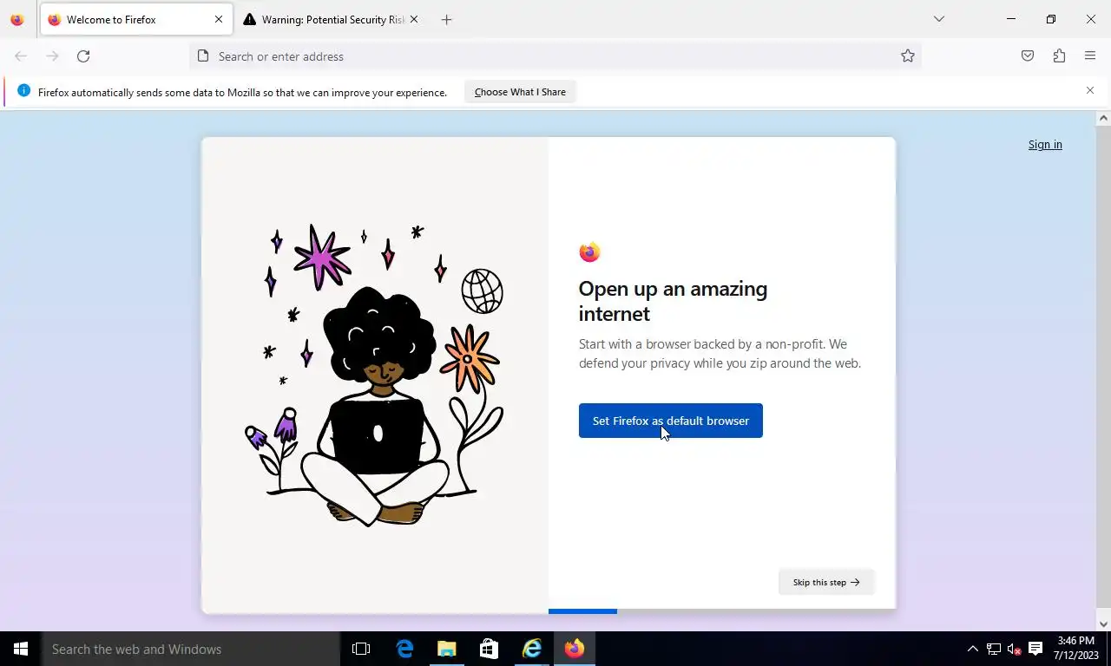Screen dimensions: 1111x666
Task: Restore down the Firefox window
Action: pos(1050,19)
